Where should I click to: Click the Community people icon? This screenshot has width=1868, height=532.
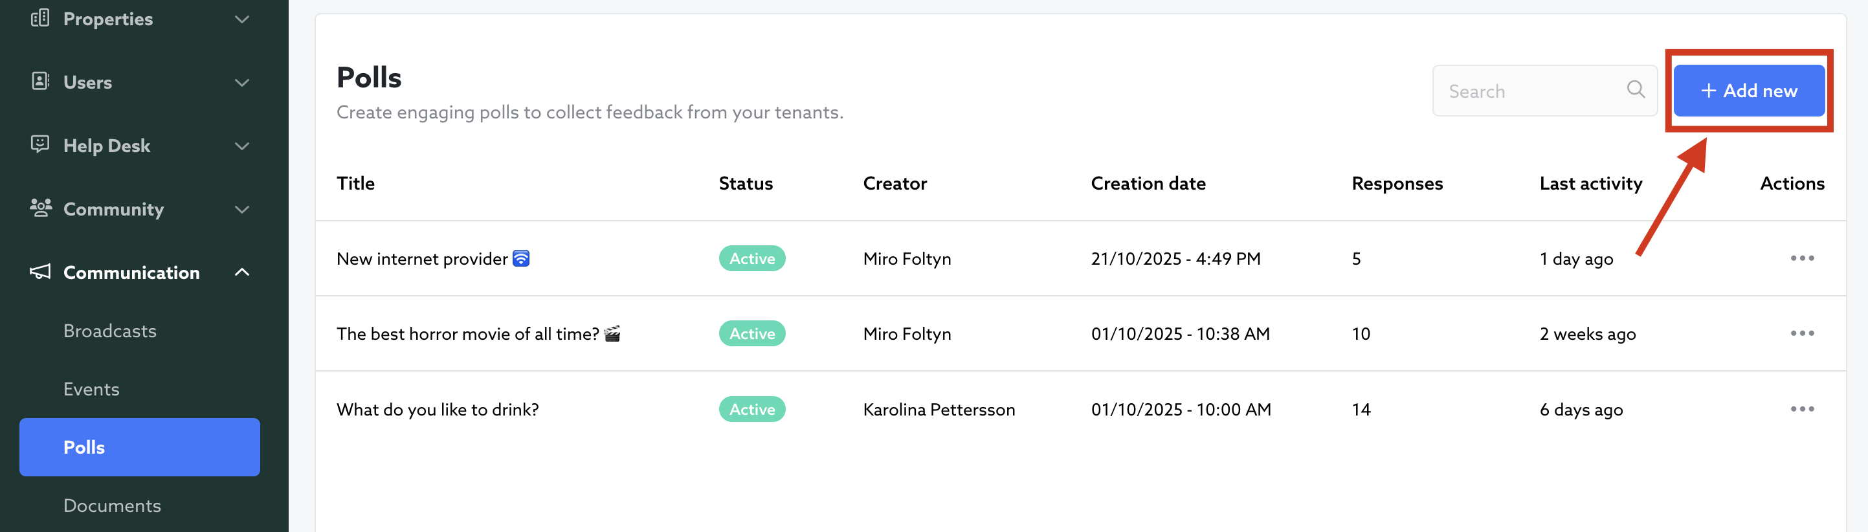tap(40, 208)
